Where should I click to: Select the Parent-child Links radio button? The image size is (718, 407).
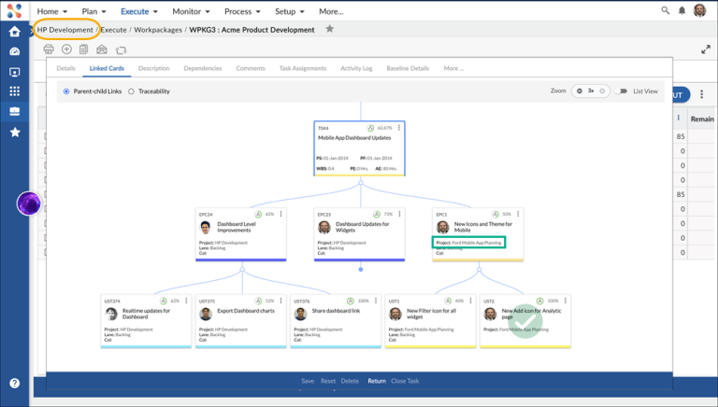(66, 91)
